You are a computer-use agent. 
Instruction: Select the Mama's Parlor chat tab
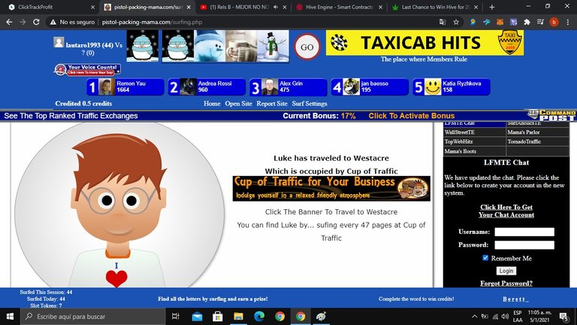pos(537,132)
